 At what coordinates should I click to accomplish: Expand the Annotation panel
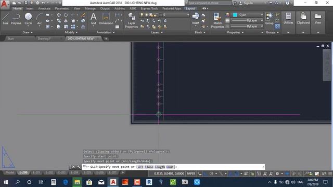point(106,32)
